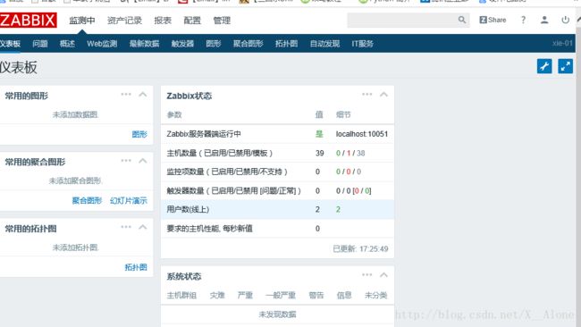
Task: Select the 拓扑图 submenu tab
Action: (x=286, y=44)
